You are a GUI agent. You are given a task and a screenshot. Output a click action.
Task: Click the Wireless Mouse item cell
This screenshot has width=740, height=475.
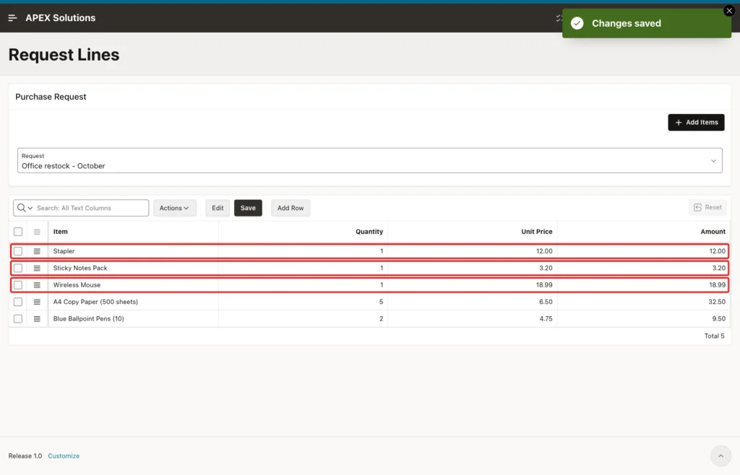click(x=134, y=285)
